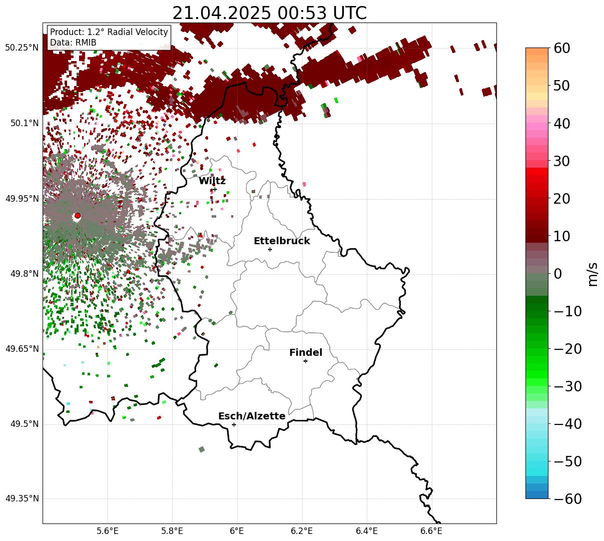Click the colorbar value 50 label
604x541 pixels.
coord(562,86)
